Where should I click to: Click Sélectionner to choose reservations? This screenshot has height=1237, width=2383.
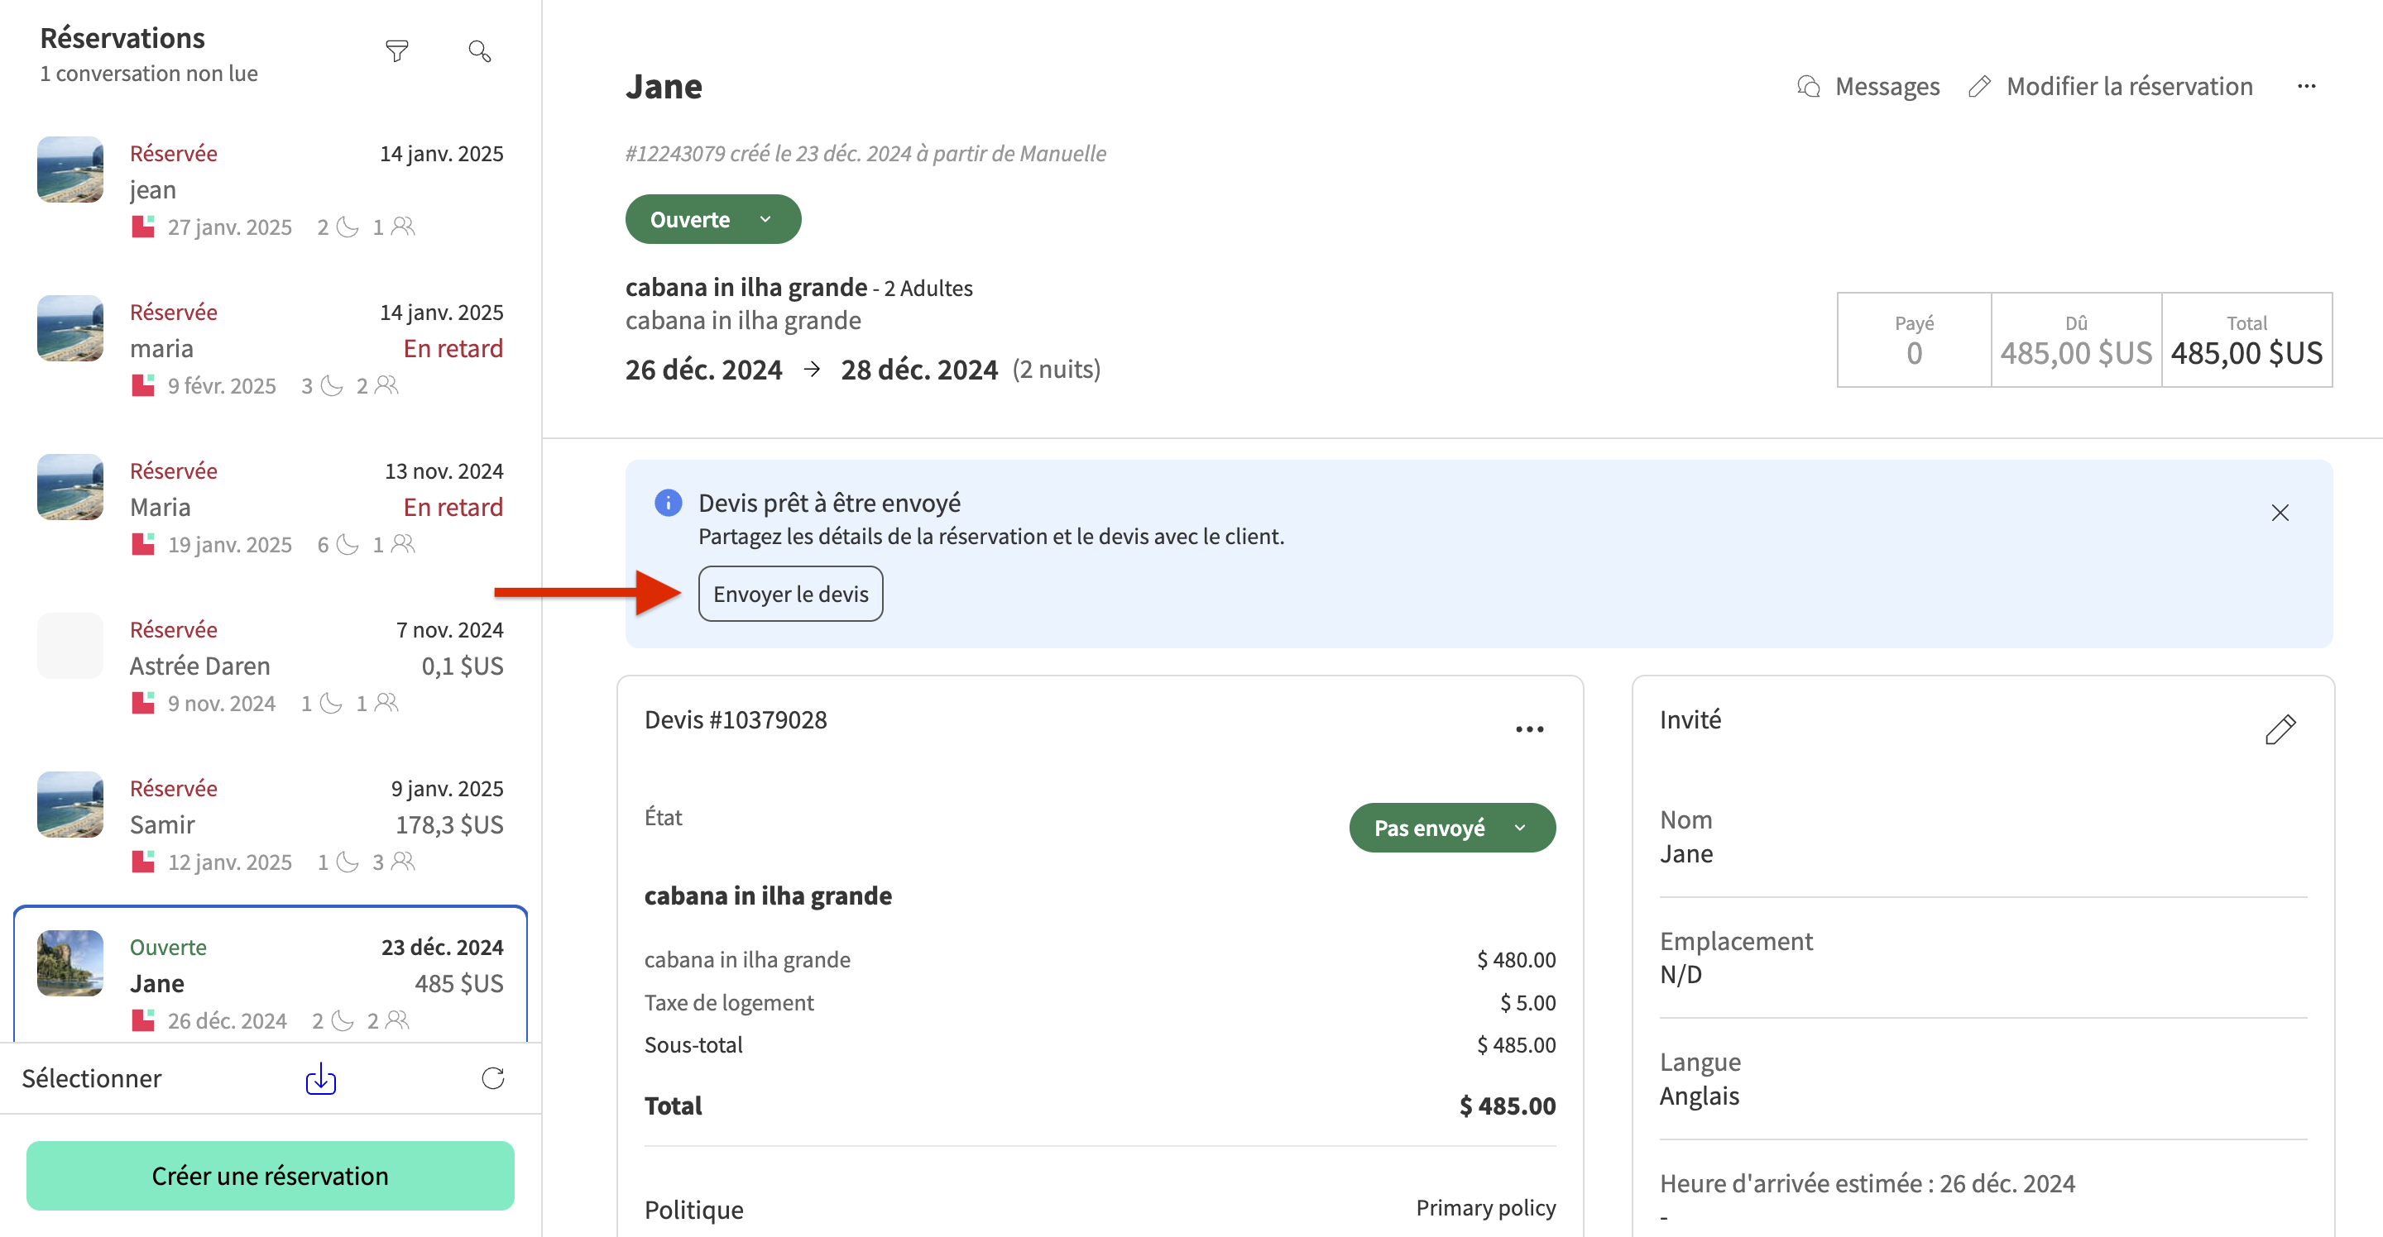tap(92, 1078)
